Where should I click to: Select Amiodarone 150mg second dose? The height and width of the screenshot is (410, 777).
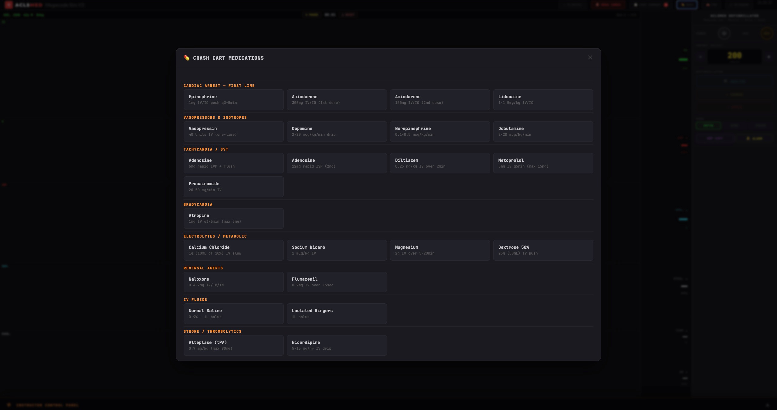tap(440, 99)
